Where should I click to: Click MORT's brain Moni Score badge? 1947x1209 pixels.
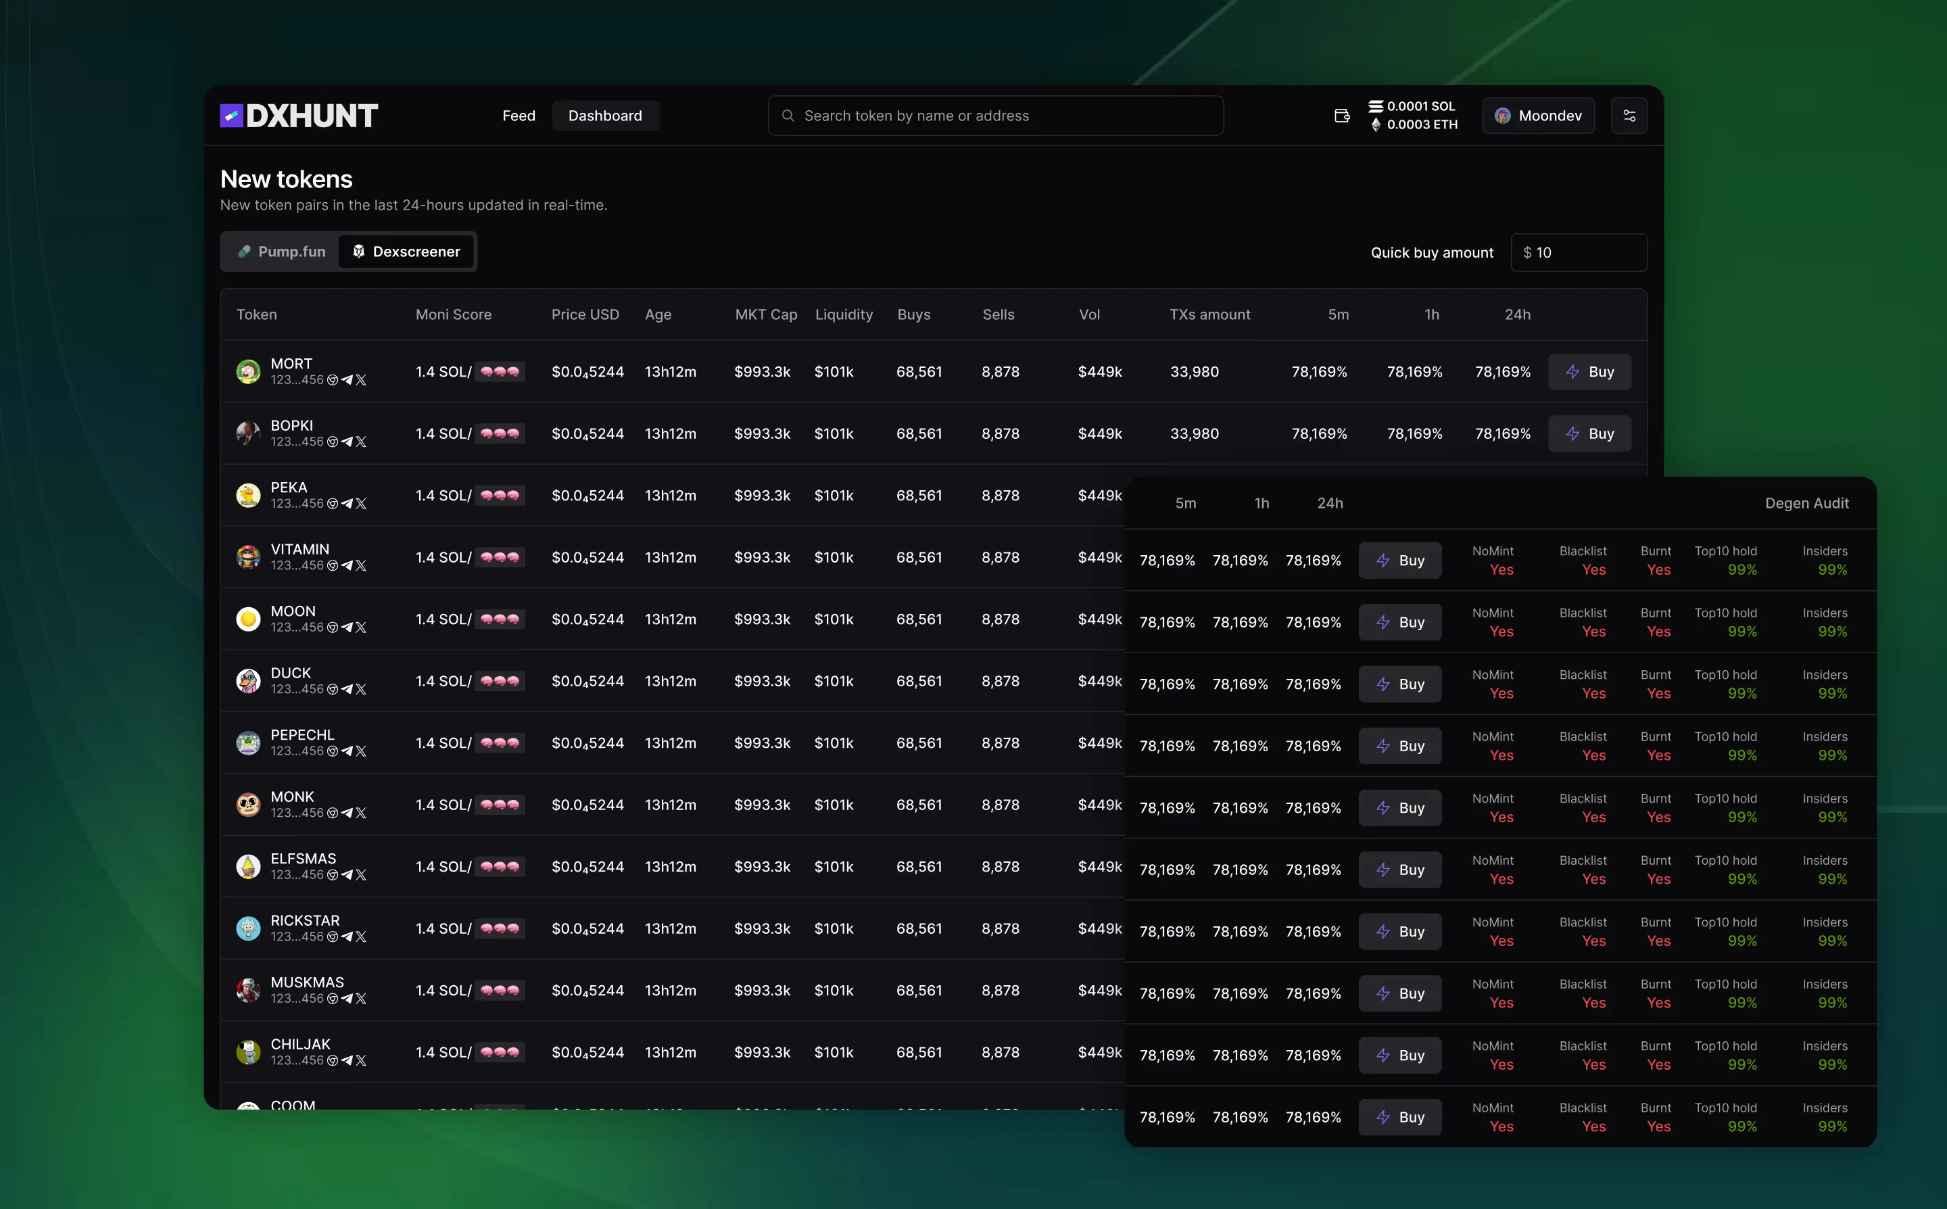(x=500, y=372)
